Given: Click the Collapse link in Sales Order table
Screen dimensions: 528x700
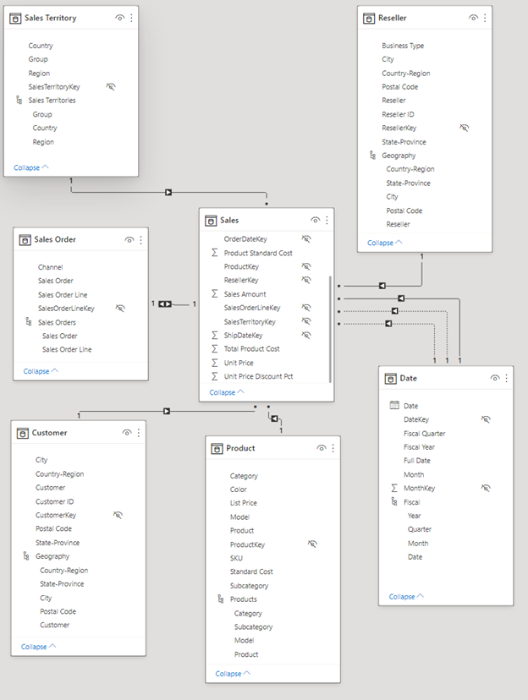Looking at the screenshot, I should pos(41,371).
